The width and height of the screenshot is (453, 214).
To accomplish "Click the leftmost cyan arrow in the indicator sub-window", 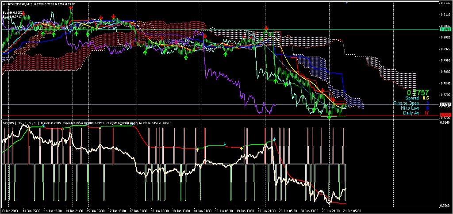I will (43, 126).
